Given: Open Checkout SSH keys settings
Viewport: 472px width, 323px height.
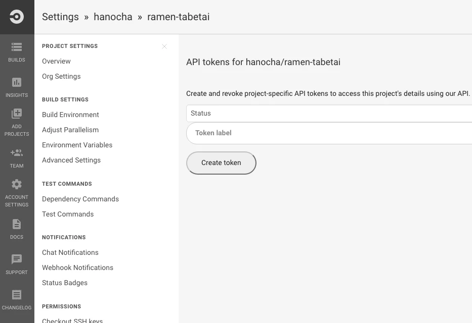Looking at the screenshot, I should (x=72, y=320).
